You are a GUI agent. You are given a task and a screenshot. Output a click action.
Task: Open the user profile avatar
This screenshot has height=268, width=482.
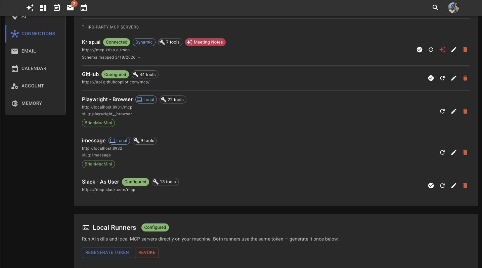[x=453, y=8]
